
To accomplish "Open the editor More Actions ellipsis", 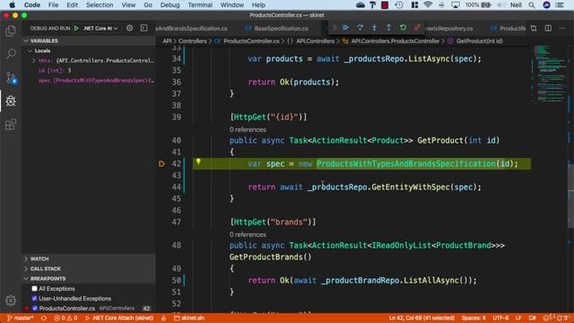I will (562, 28).
